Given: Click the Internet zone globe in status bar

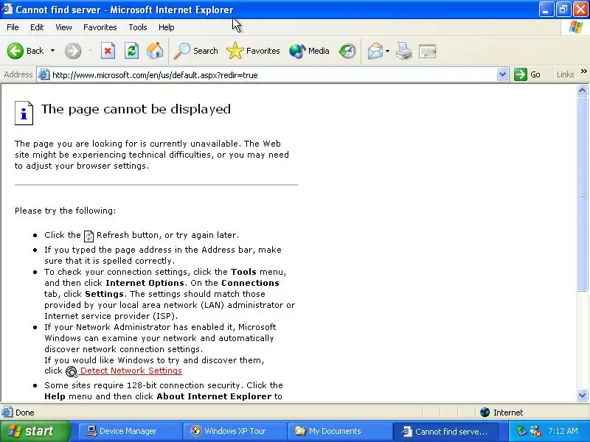Looking at the screenshot, I should (x=485, y=413).
